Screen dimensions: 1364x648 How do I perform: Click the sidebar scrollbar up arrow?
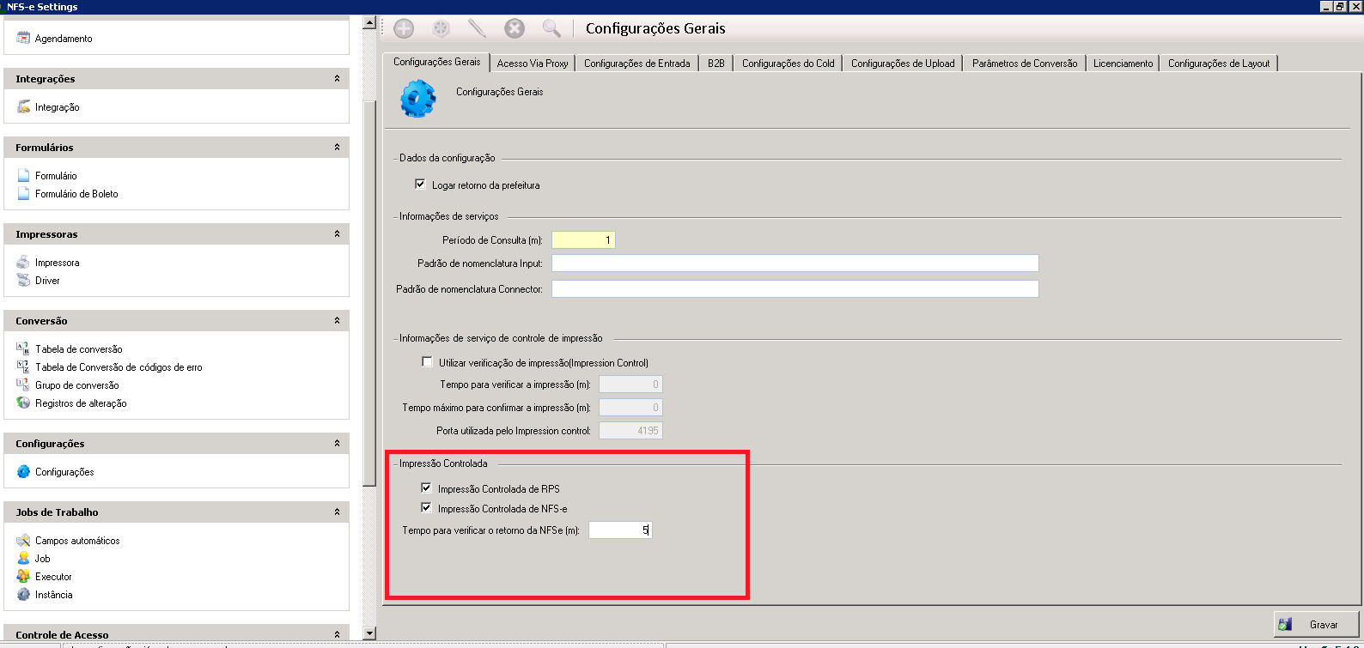pyautogui.click(x=369, y=22)
